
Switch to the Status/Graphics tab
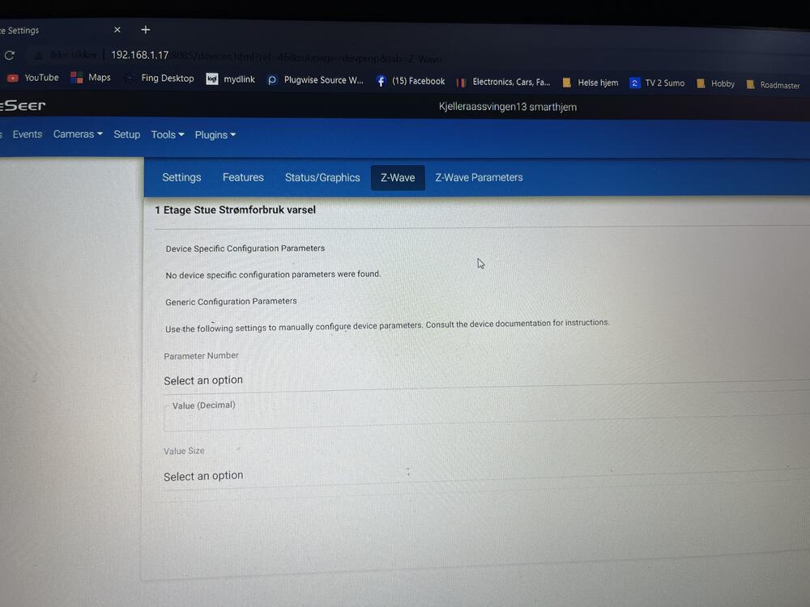click(x=322, y=177)
